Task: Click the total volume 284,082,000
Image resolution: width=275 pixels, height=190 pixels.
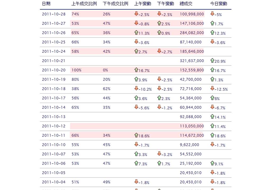Action: point(192,33)
